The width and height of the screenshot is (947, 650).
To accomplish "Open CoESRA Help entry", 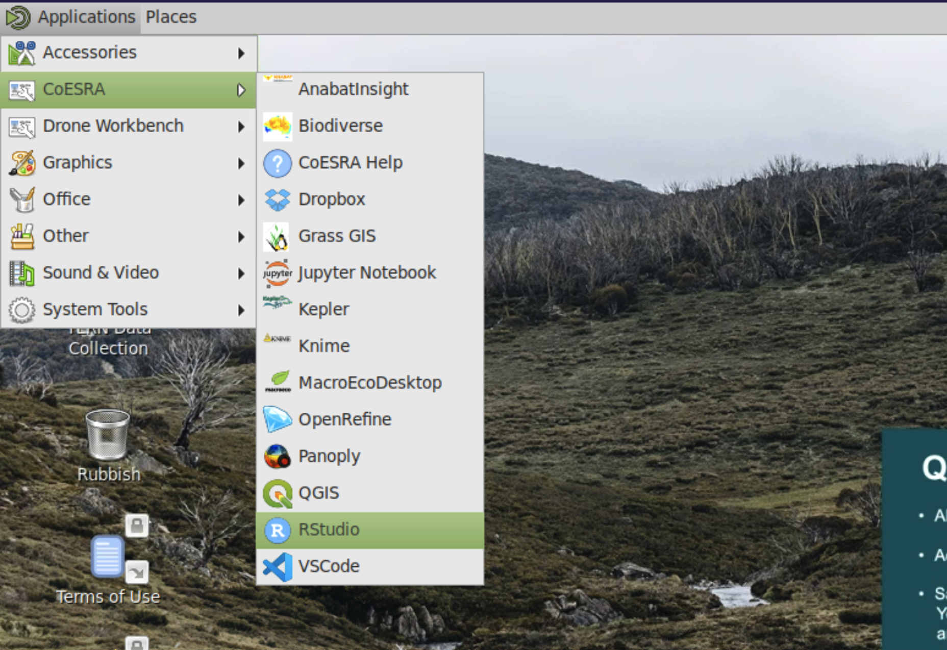I will (370, 163).
